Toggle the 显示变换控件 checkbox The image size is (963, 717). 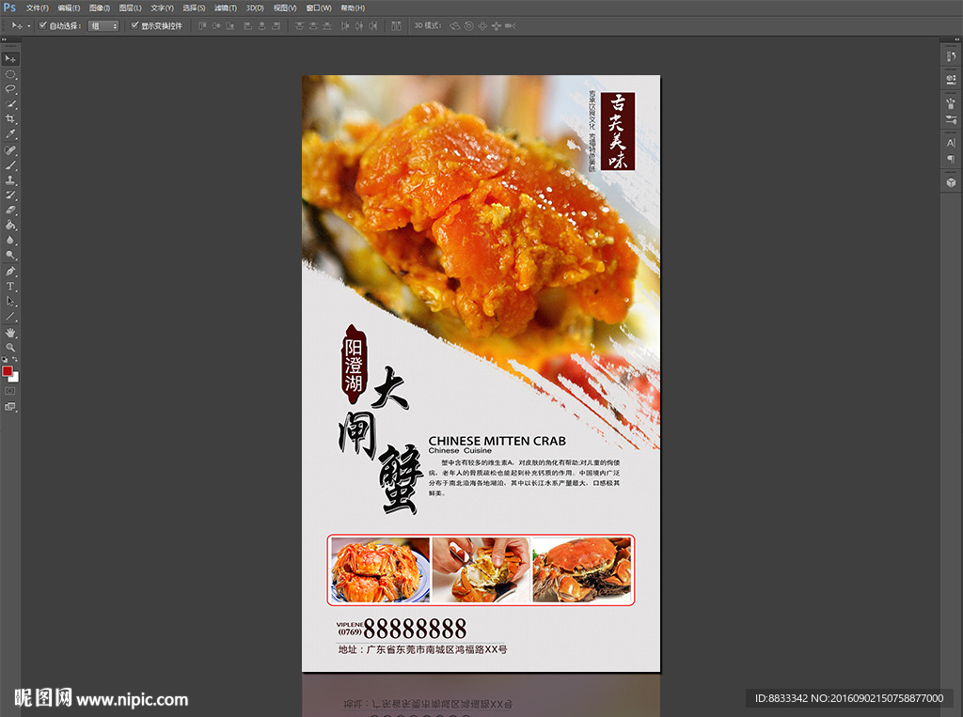point(134,25)
